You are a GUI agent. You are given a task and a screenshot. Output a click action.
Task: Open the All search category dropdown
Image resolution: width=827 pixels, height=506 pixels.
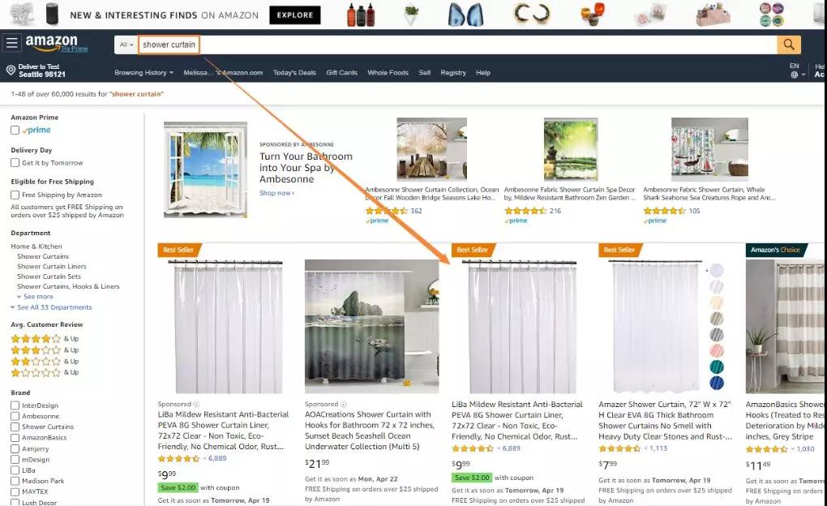click(x=126, y=45)
